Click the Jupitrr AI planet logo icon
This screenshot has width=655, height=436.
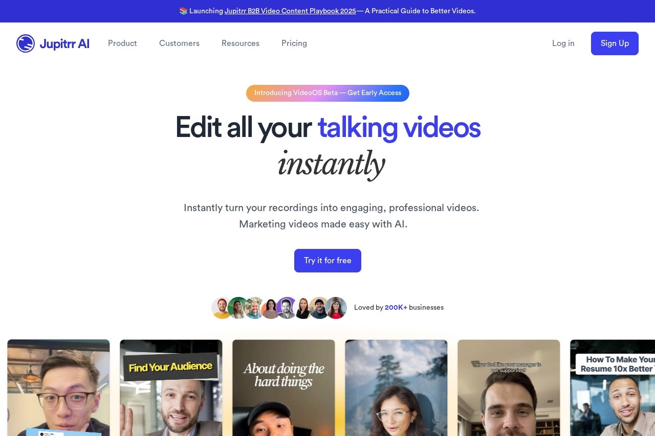[26, 43]
